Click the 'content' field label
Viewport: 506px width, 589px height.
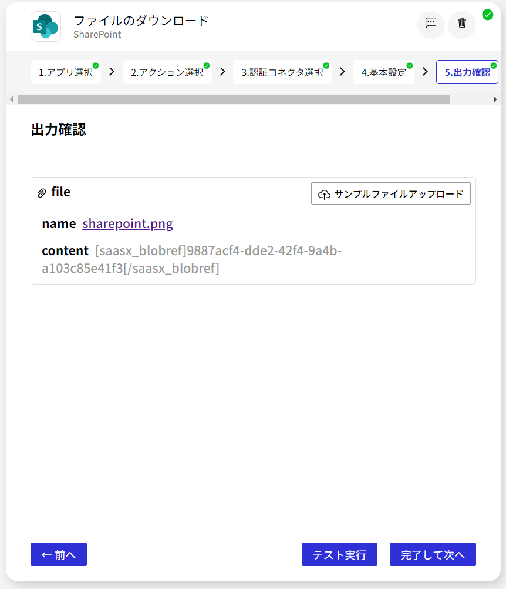[65, 250]
